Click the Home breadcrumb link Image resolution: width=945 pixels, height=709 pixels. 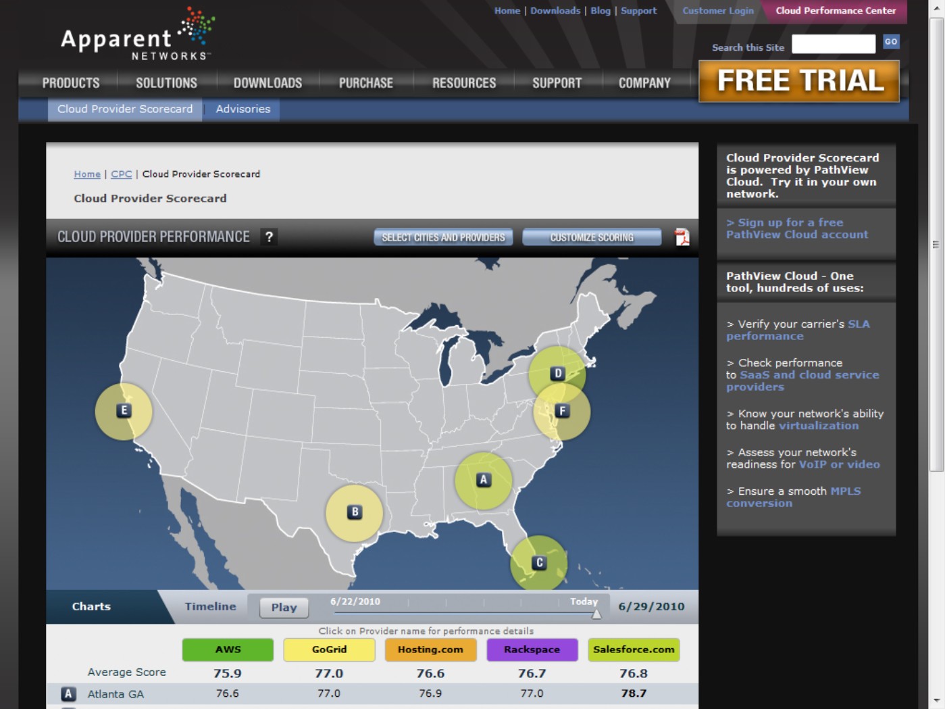click(87, 174)
